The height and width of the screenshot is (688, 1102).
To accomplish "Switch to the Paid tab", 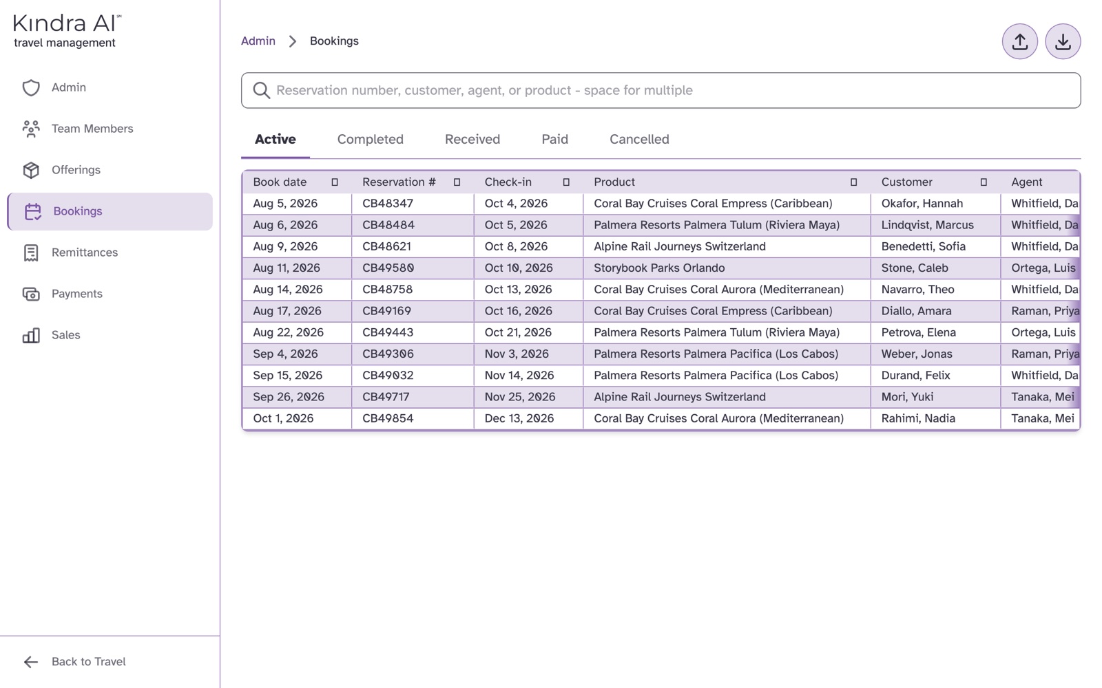I will 554,139.
